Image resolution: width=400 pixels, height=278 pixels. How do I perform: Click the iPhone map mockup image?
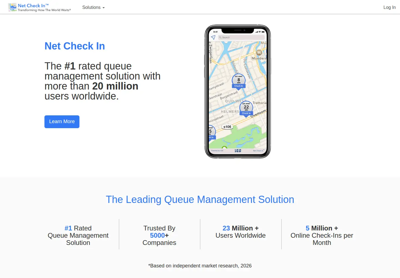pyautogui.click(x=238, y=91)
